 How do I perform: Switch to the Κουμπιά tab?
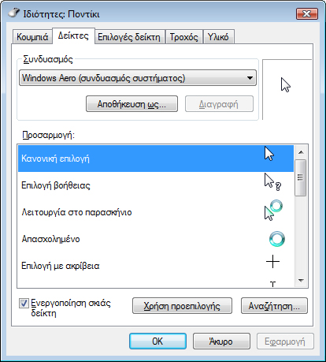(32, 37)
